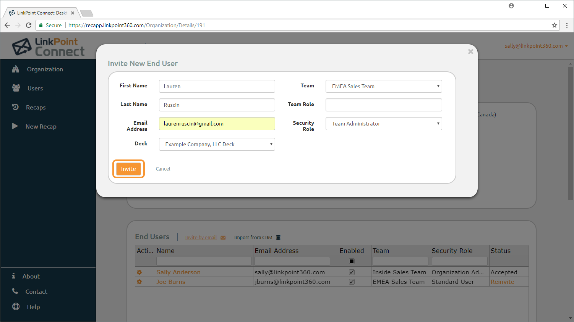Click the Email Address field
This screenshot has height=322, width=574.
217,124
